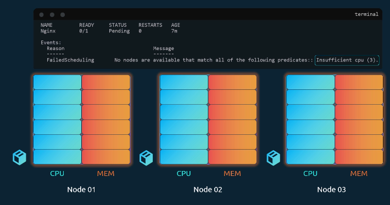Image resolution: width=390 pixels, height=205 pixels.
Task: Click the first gray terminal window dot
Action: click(42, 15)
